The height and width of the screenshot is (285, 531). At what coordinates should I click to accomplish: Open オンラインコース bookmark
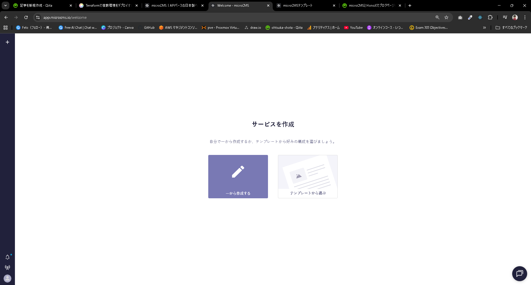tap(385, 28)
